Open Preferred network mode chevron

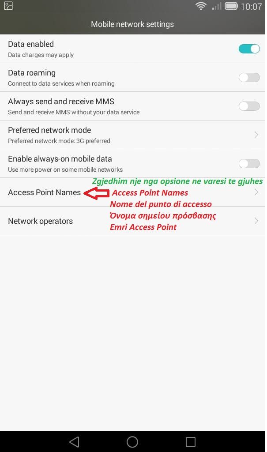pyautogui.click(x=256, y=135)
